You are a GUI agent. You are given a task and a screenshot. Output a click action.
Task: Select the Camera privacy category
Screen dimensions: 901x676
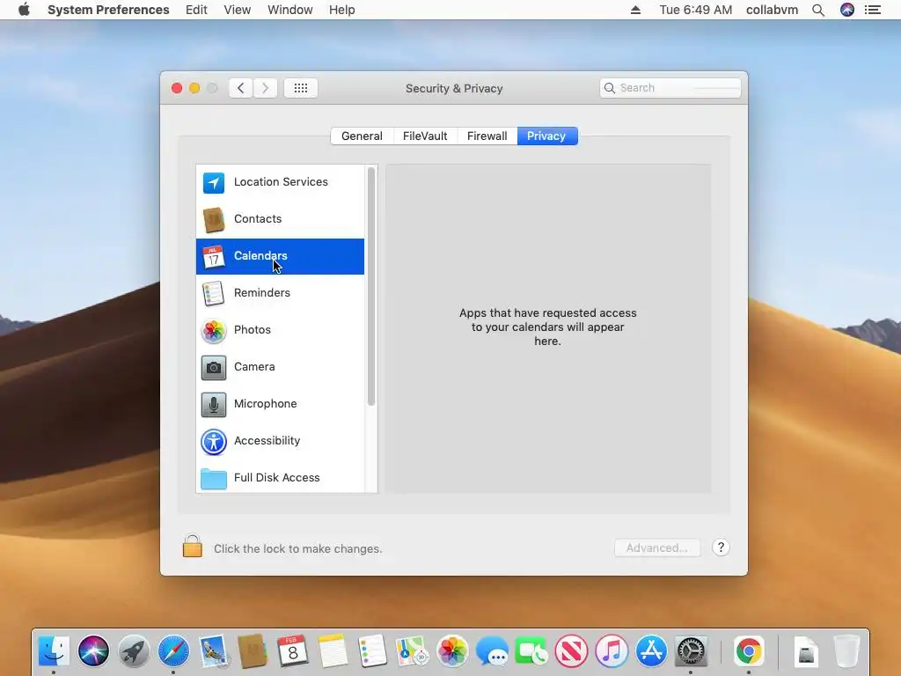pos(280,367)
